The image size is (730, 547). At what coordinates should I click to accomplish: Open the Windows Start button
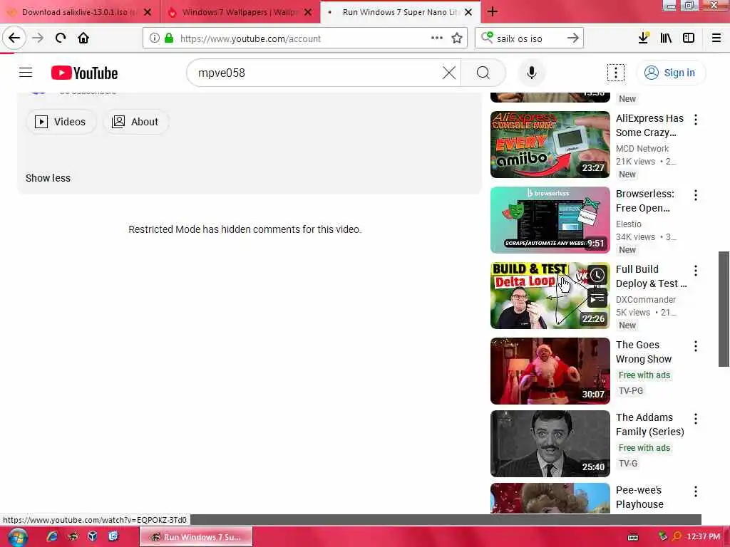[17, 537]
